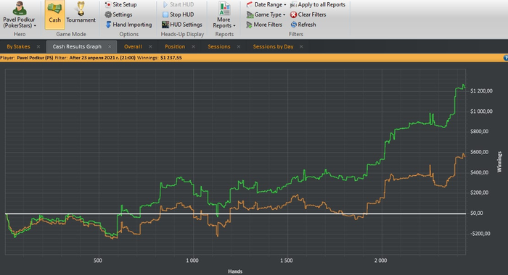Apply filters to all reports
Viewport: 508px width, 275px height.
coord(318,4)
